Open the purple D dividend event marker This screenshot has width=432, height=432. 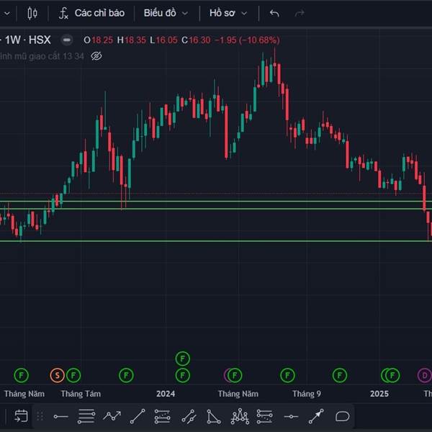tap(425, 375)
